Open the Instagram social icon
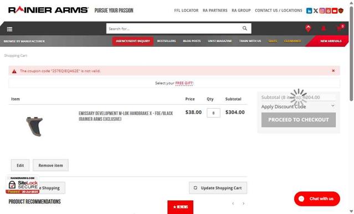 322,10
